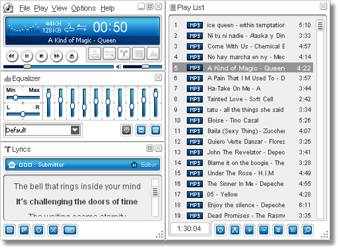Click the eject/open file button
338x248 pixels.
72,56
